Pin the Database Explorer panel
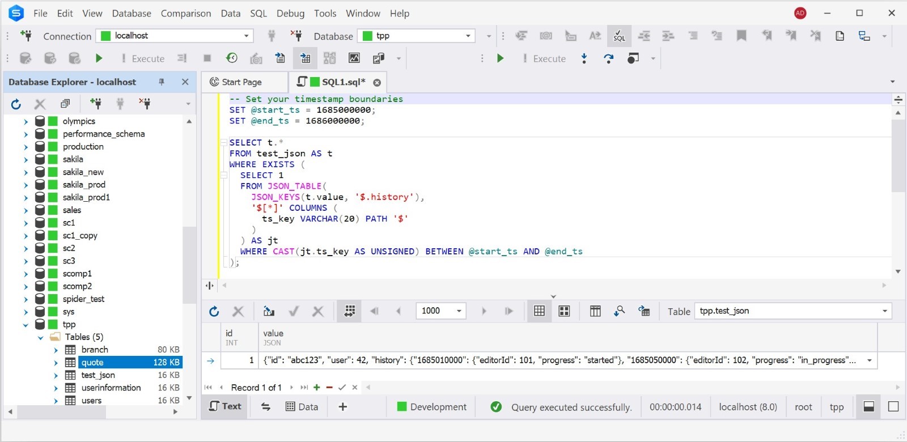Viewport: 907px width, 442px height. coord(162,82)
